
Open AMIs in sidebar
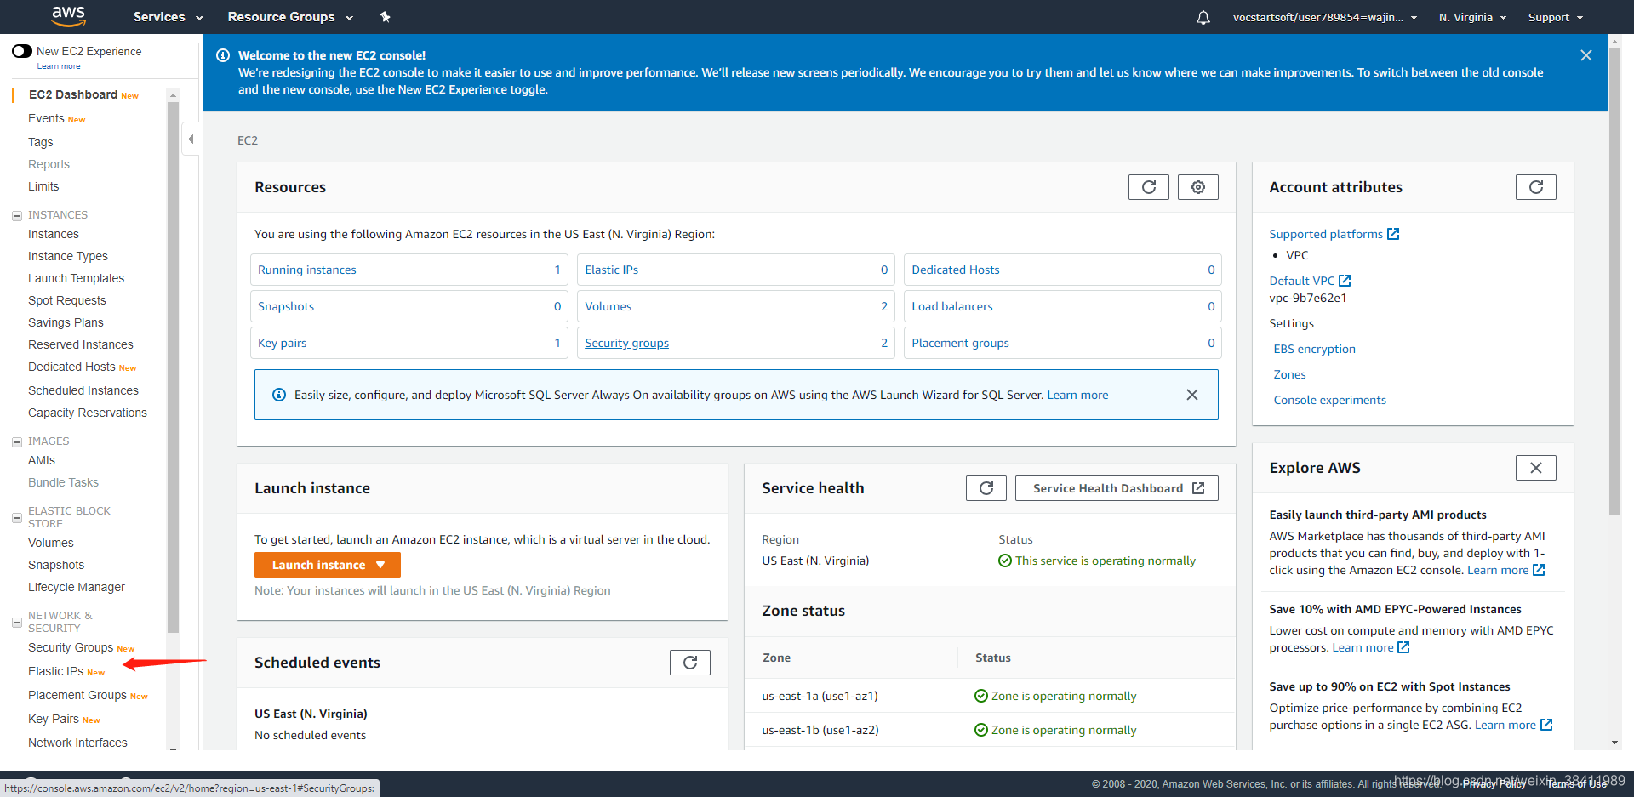click(41, 460)
